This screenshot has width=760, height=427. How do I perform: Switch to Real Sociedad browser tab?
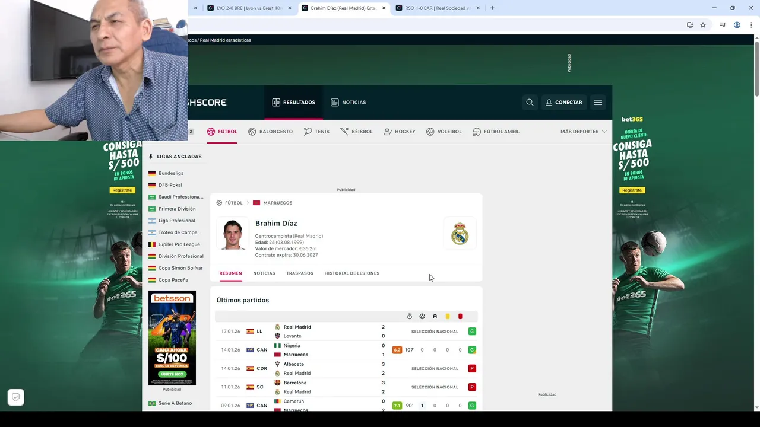tap(438, 8)
